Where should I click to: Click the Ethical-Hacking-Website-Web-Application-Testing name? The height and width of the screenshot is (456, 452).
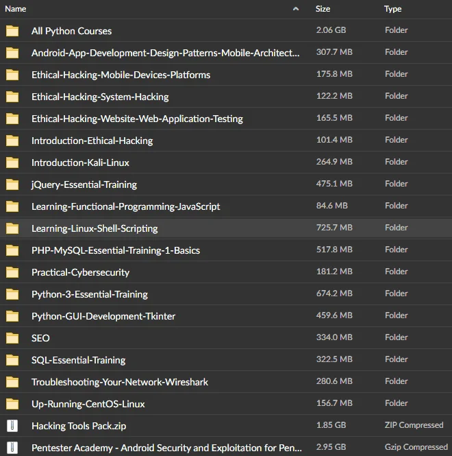[137, 119]
